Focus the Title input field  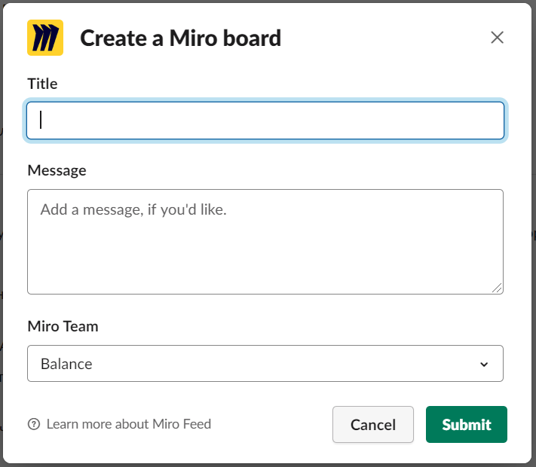point(265,121)
